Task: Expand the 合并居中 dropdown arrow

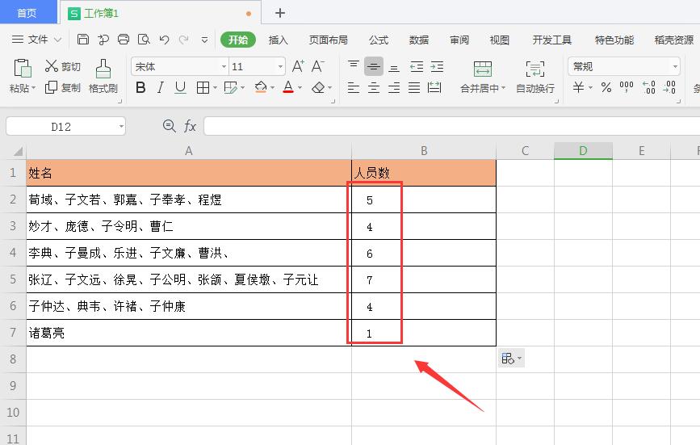Action: [x=503, y=88]
